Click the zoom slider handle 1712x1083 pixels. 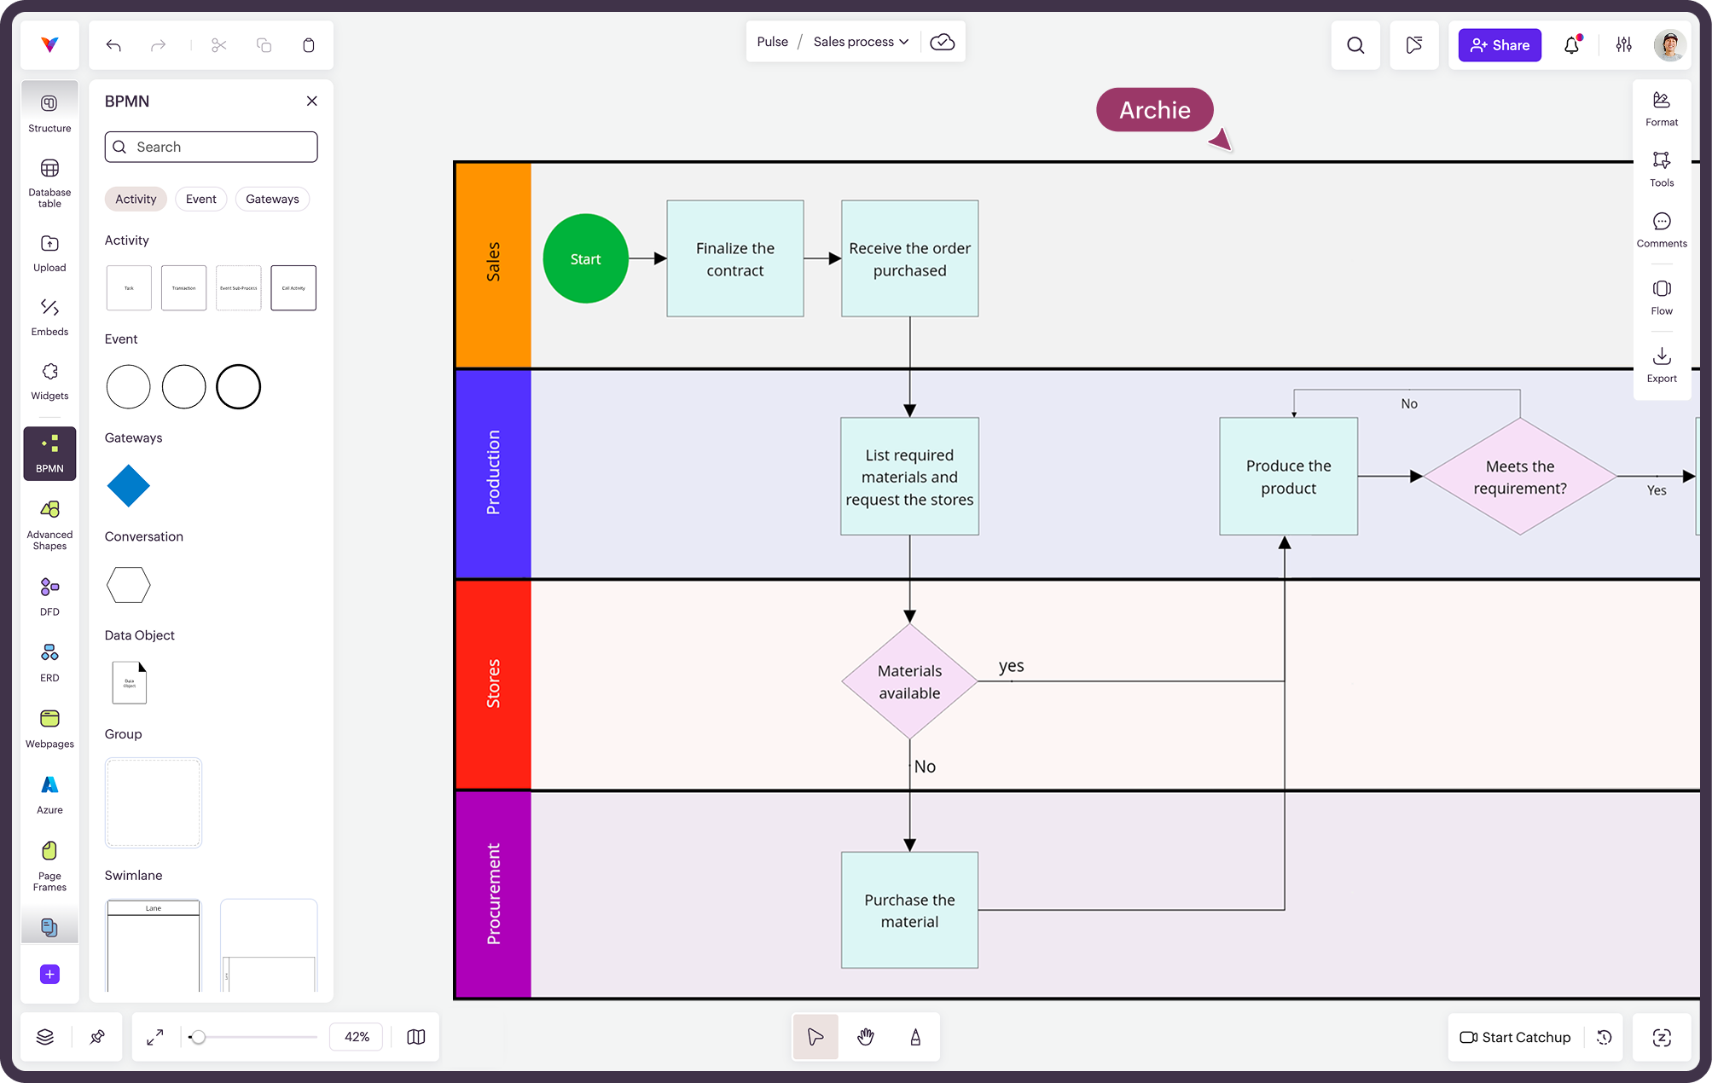click(198, 1037)
